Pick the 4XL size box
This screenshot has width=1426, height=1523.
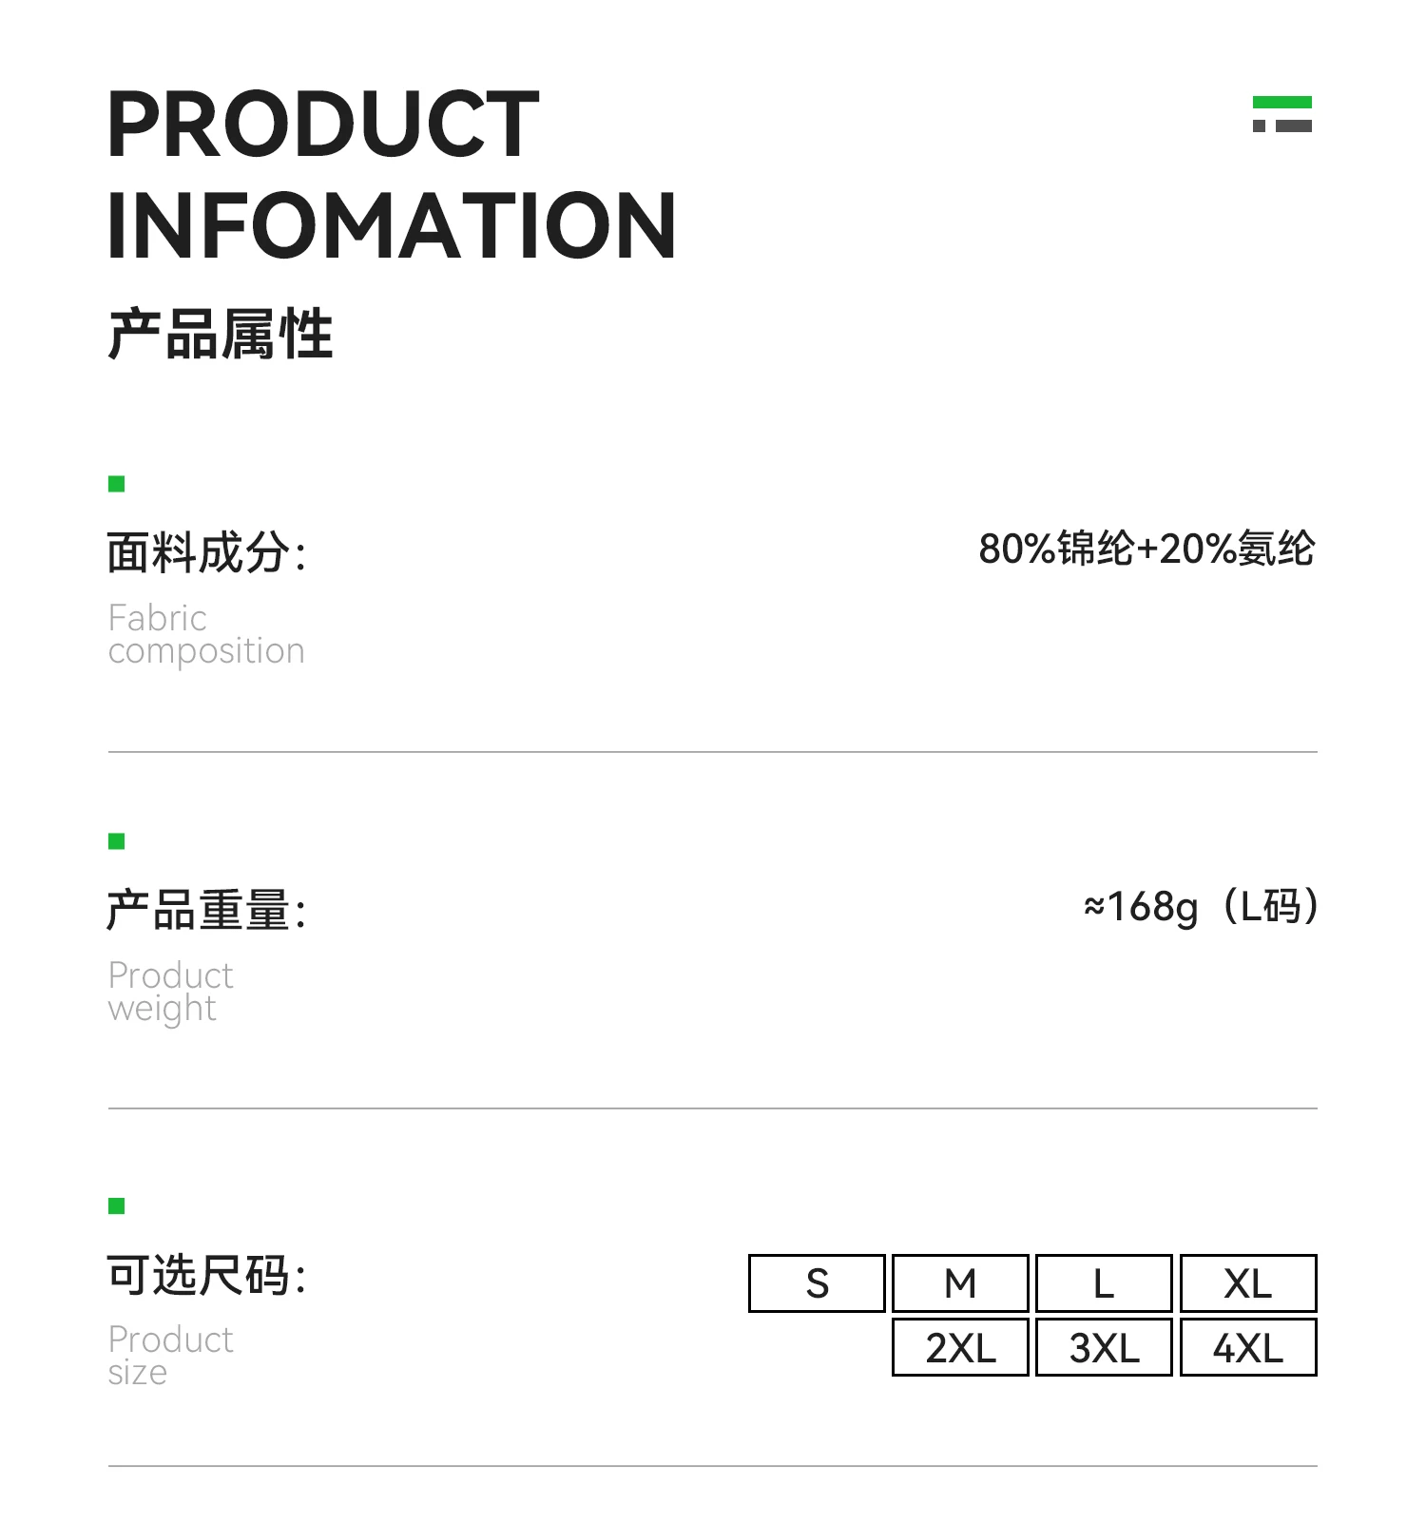[1247, 1347]
